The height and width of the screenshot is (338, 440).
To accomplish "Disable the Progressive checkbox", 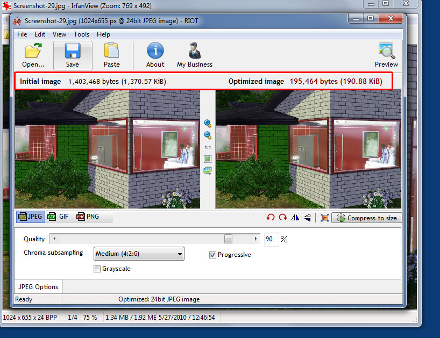I will [x=213, y=255].
